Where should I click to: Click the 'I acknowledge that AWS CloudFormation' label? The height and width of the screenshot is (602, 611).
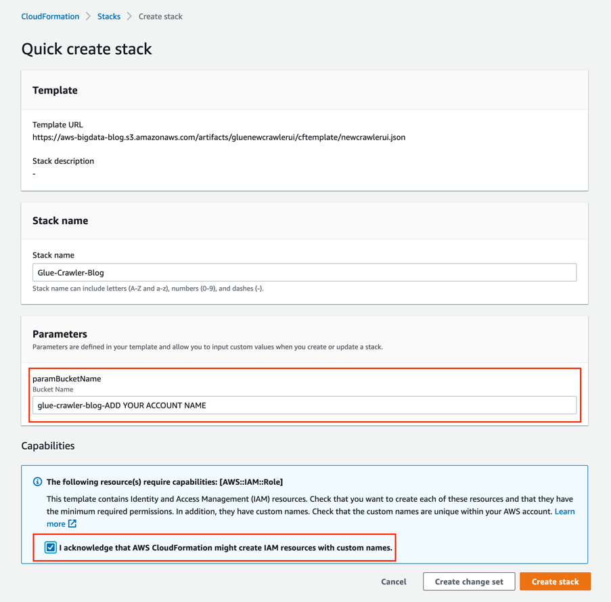point(225,547)
